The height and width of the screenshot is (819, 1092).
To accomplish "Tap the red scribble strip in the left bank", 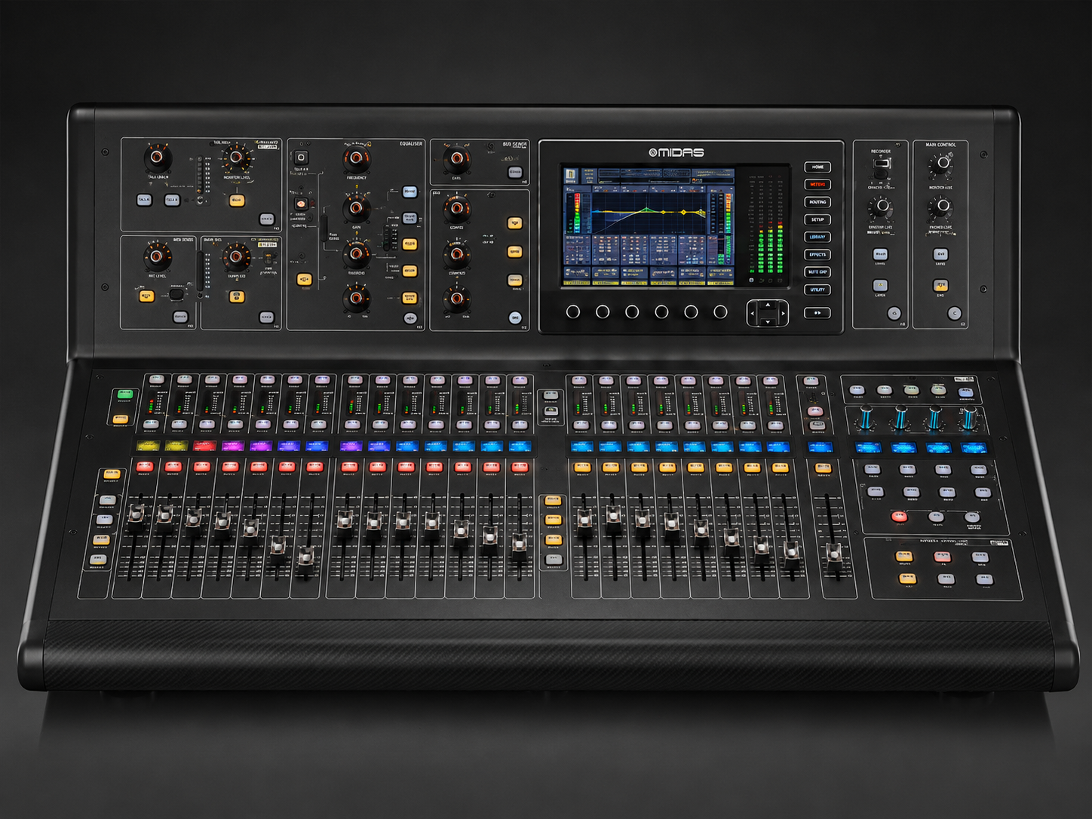I will click(x=204, y=446).
